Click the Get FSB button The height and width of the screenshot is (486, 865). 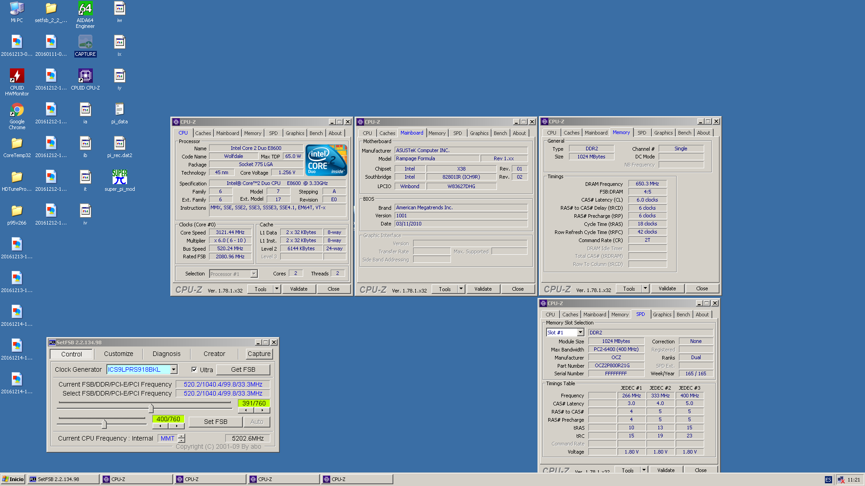[243, 370]
